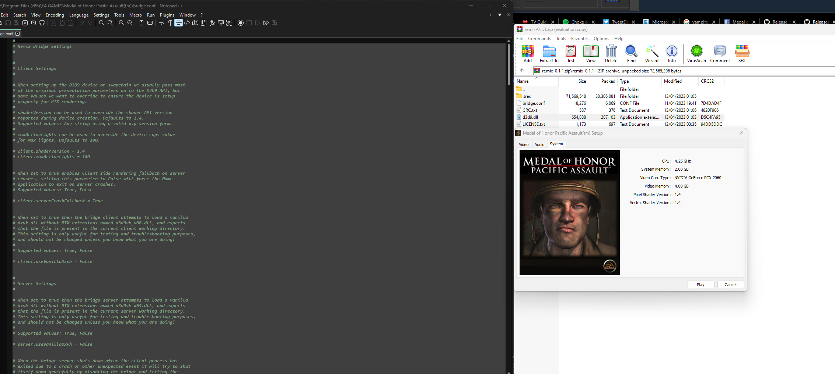
Task: Click the SFX archive icon
Action: tap(742, 53)
